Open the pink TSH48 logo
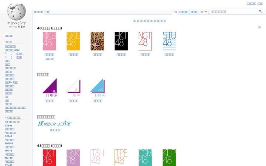This screenshot has height=166, width=266. coord(97,158)
